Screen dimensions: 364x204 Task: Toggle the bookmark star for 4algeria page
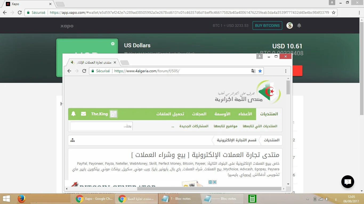pyautogui.click(x=260, y=71)
